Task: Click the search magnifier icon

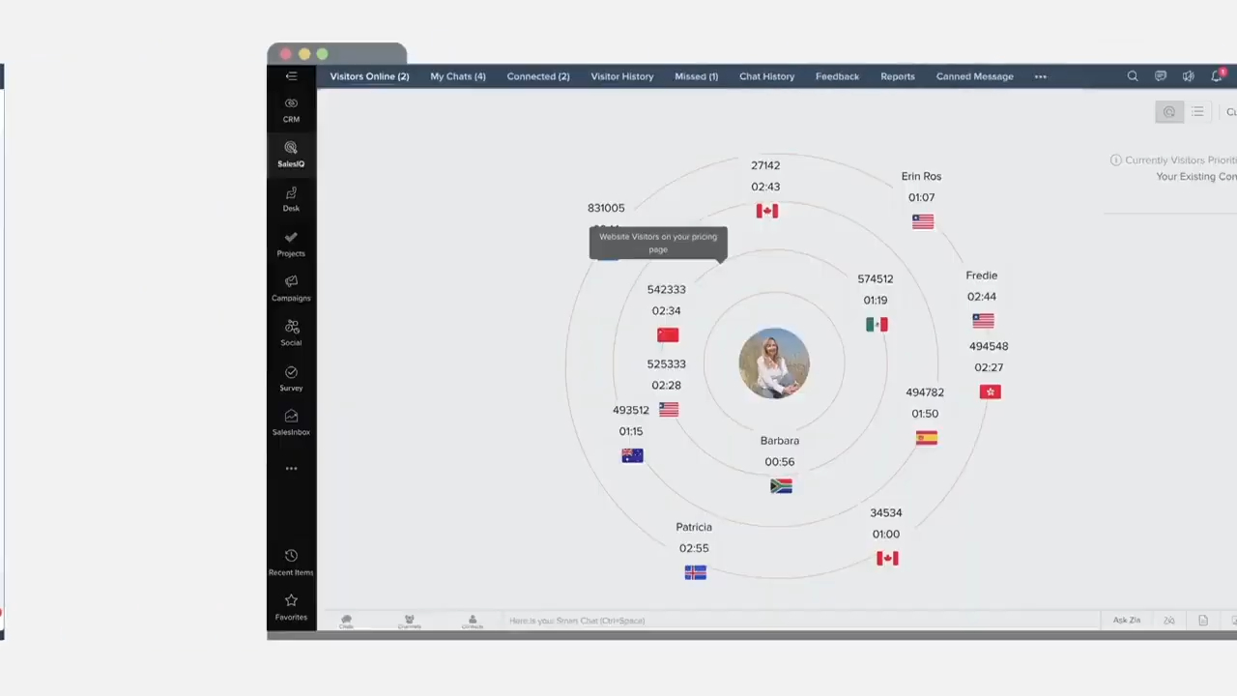Action: coord(1133,76)
